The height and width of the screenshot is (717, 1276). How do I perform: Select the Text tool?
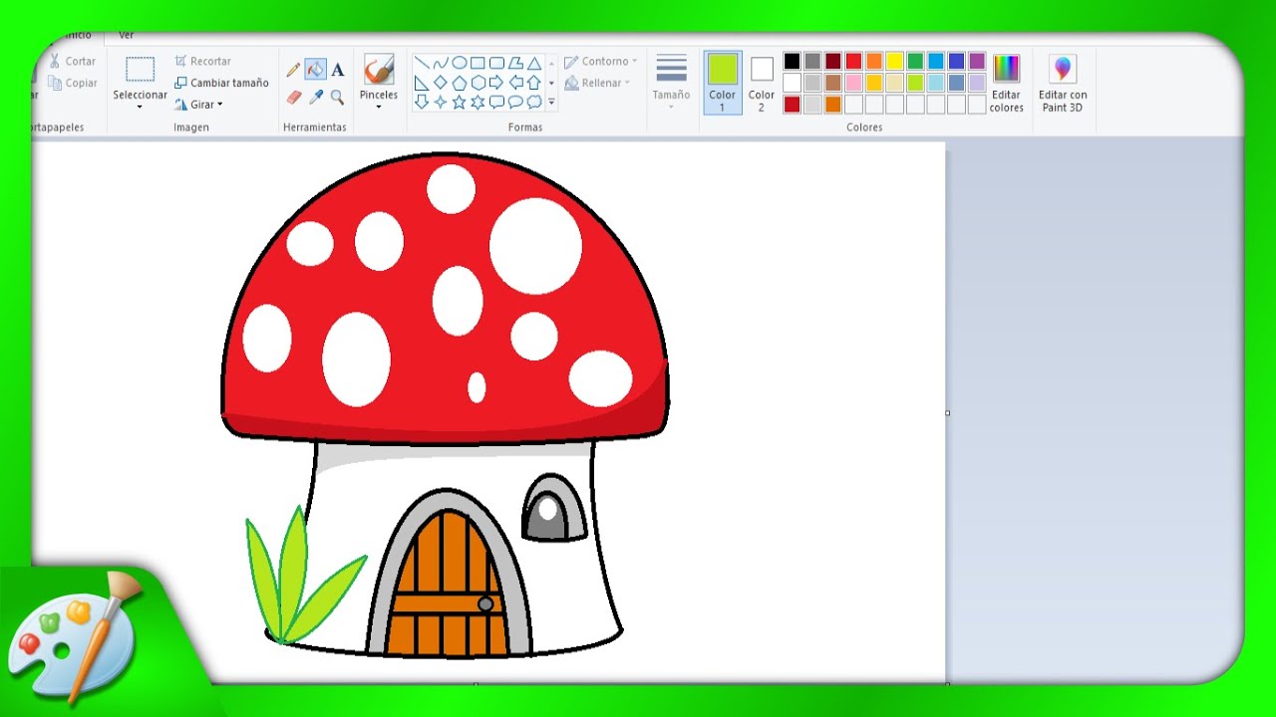pyautogui.click(x=338, y=70)
